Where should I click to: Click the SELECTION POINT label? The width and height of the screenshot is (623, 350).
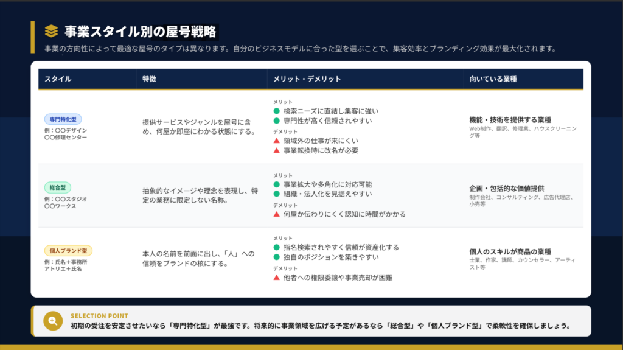click(x=99, y=316)
